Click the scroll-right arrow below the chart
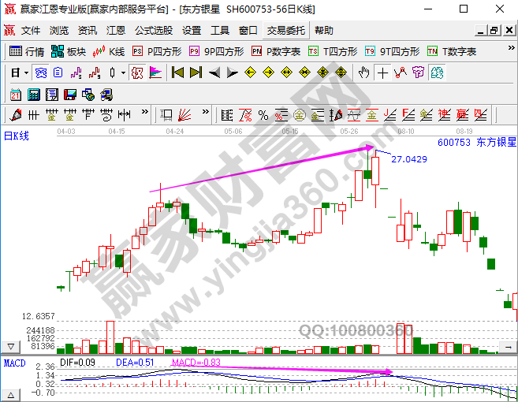The image size is (518, 402). (509, 347)
